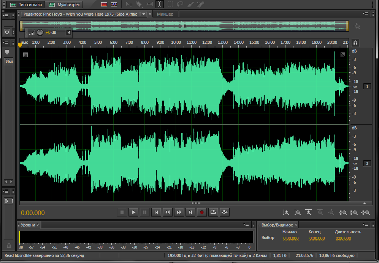Screen dimensions: 379x263
Task: Toggle loop playback
Action: (x=213, y=212)
